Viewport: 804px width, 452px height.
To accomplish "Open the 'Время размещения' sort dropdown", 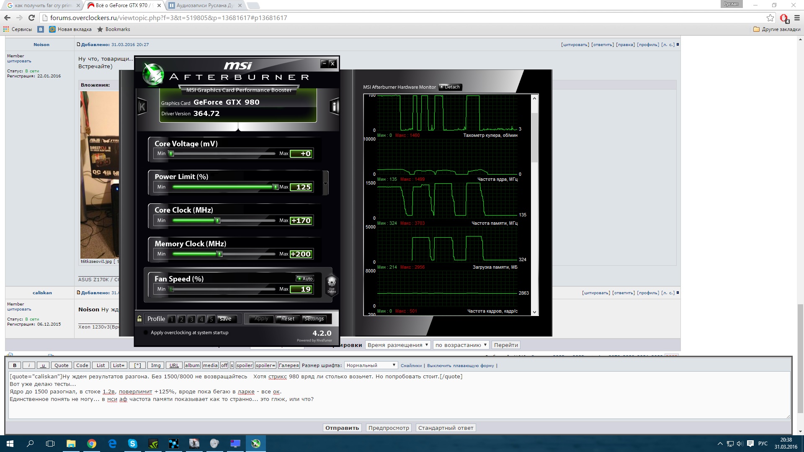I will pyautogui.click(x=397, y=345).
